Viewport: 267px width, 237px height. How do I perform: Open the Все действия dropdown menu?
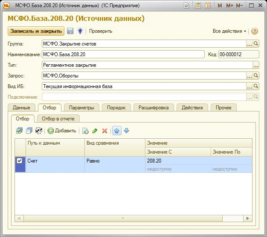[229, 31]
